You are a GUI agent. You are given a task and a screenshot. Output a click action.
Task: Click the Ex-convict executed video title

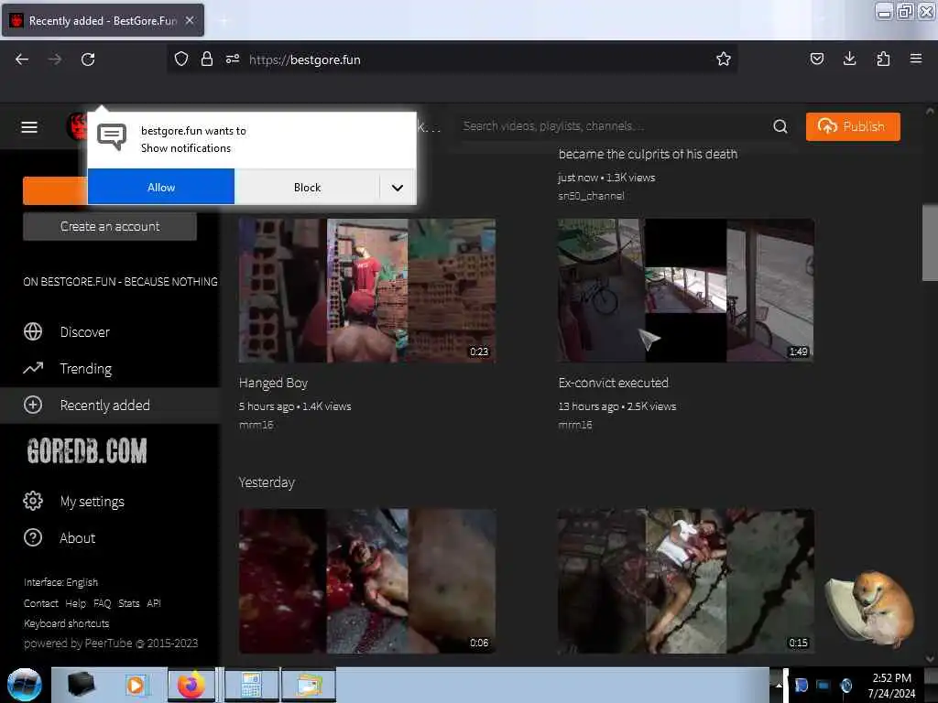click(x=613, y=383)
